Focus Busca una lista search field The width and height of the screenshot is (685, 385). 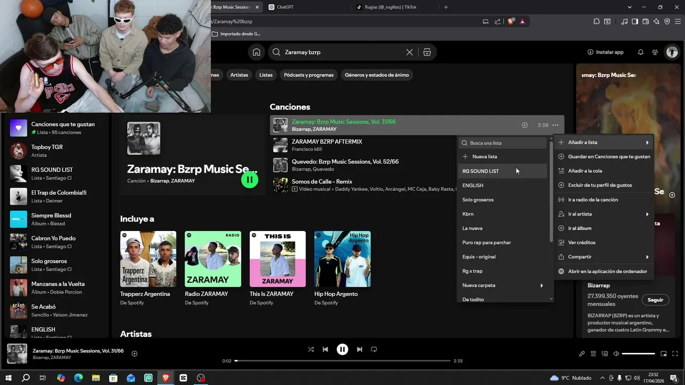pyautogui.click(x=503, y=143)
